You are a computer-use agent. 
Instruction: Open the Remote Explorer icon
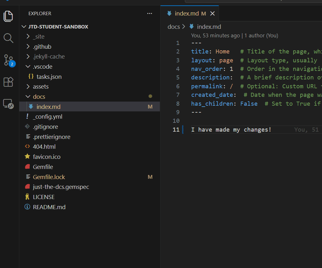(x=9, y=104)
